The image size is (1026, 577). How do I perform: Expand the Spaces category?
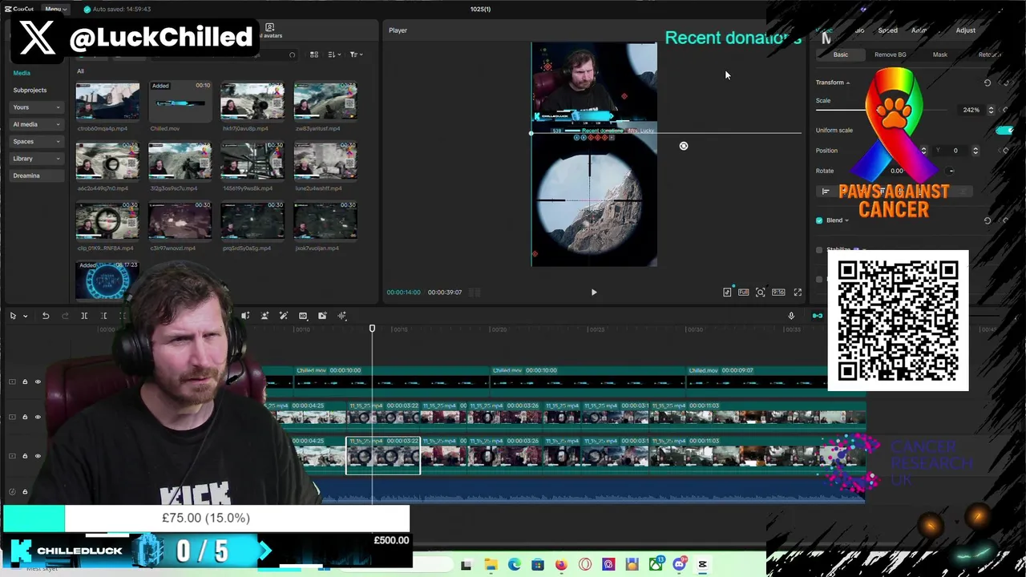(x=36, y=141)
